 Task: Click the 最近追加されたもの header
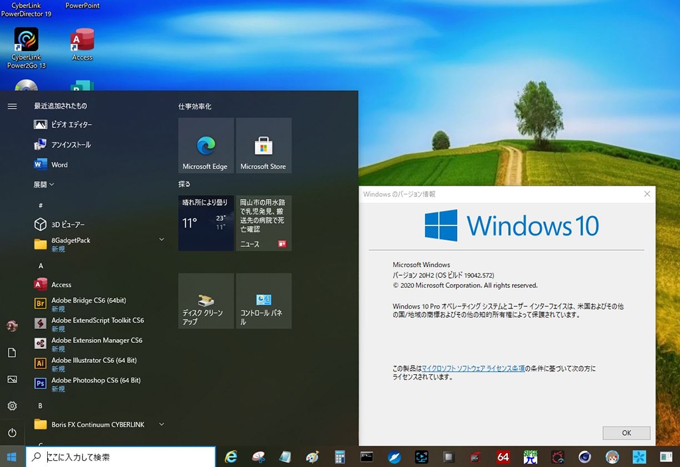(60, 106)
